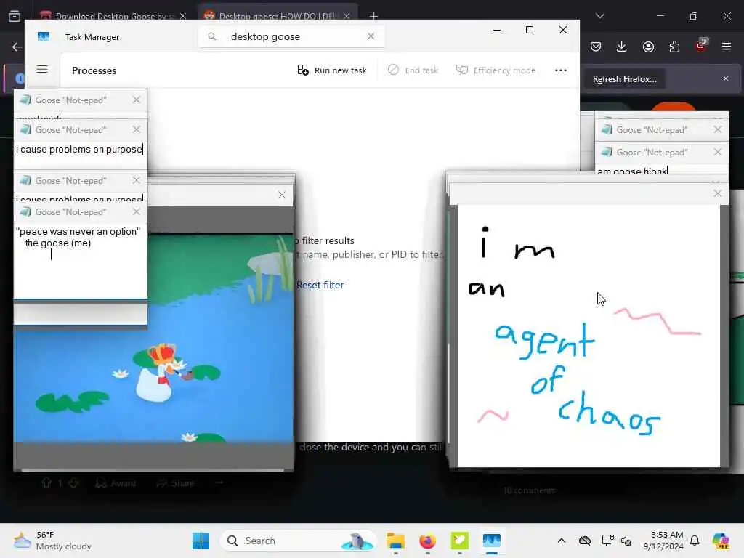Screen dimensions: 744x558
Task: Open Firefox View icon at top left
Action: [15, 16]
